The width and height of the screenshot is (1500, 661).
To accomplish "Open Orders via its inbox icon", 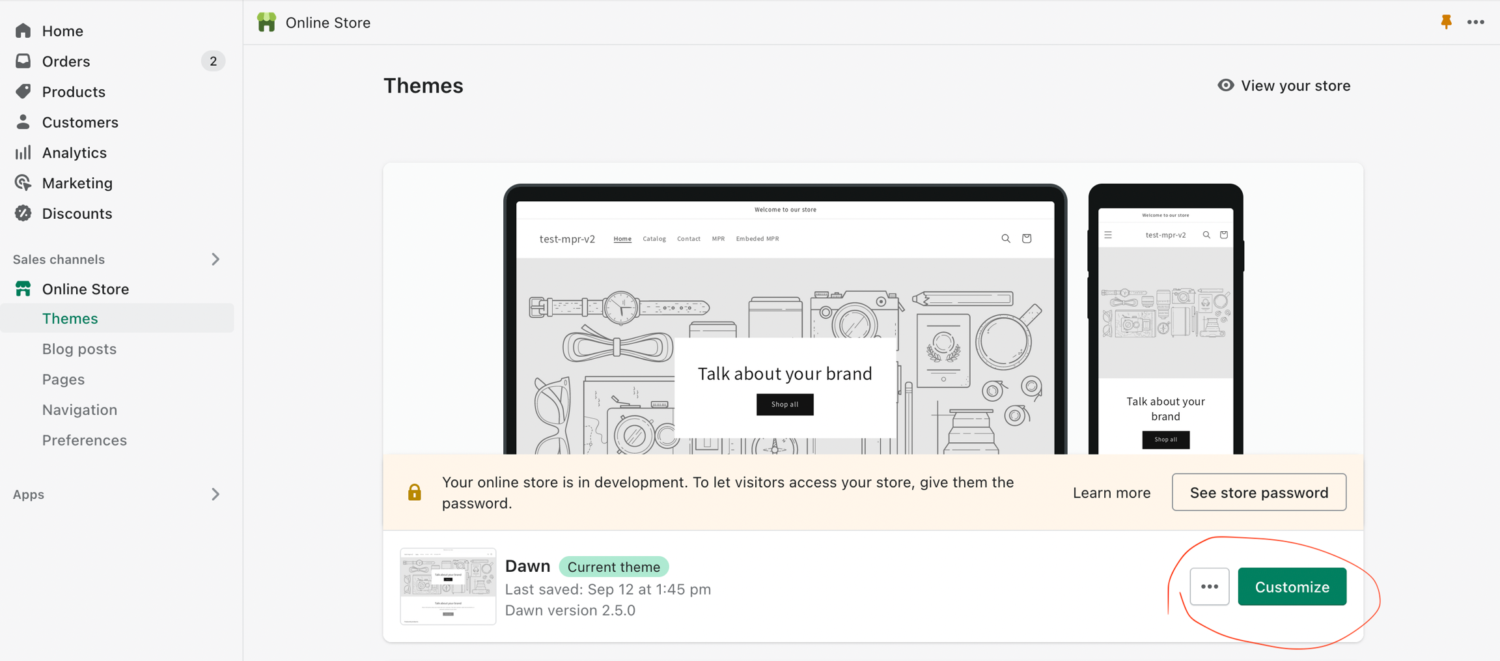I will pyautogui.click(x=23, y=61).
